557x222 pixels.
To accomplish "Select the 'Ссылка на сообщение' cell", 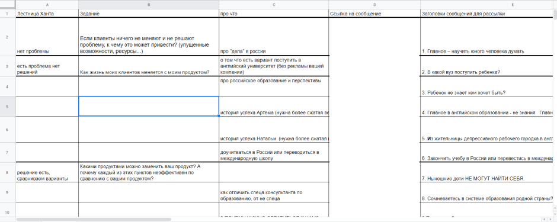I will 374,14.
